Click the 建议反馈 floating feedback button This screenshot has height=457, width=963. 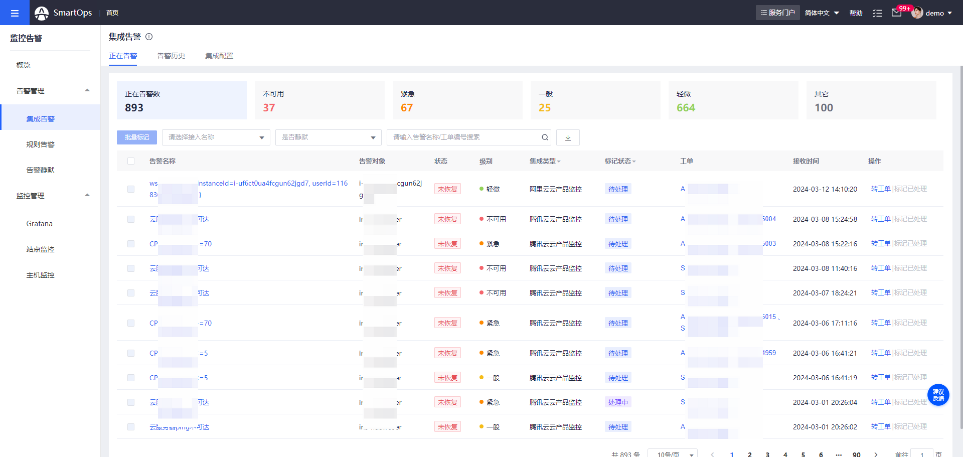pos(938,395)
